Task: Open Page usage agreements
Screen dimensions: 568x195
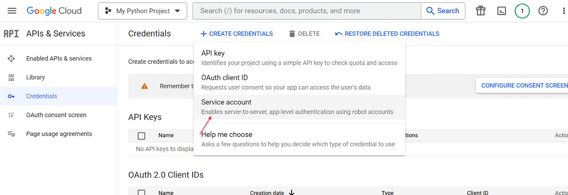Action: click(x=59, y=134)
